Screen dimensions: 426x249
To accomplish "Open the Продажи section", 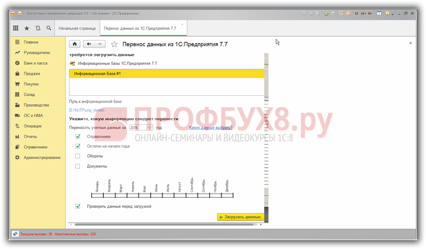I will coord(32,74).
